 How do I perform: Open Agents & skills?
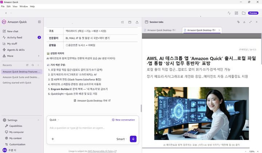16,50
